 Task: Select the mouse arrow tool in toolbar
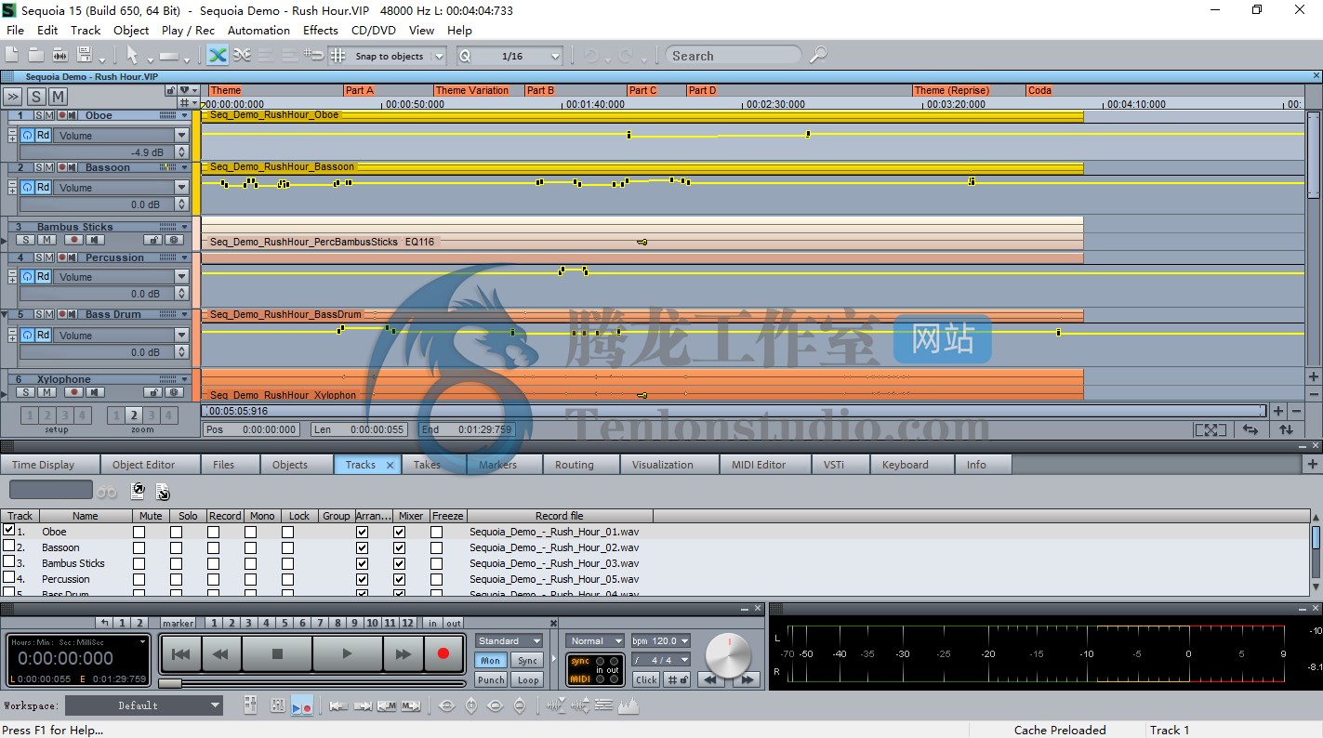click(132, 56)
